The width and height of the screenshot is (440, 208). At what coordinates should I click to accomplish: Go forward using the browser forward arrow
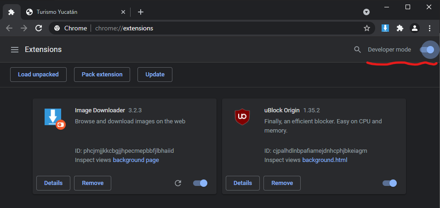tap(24, 28)
